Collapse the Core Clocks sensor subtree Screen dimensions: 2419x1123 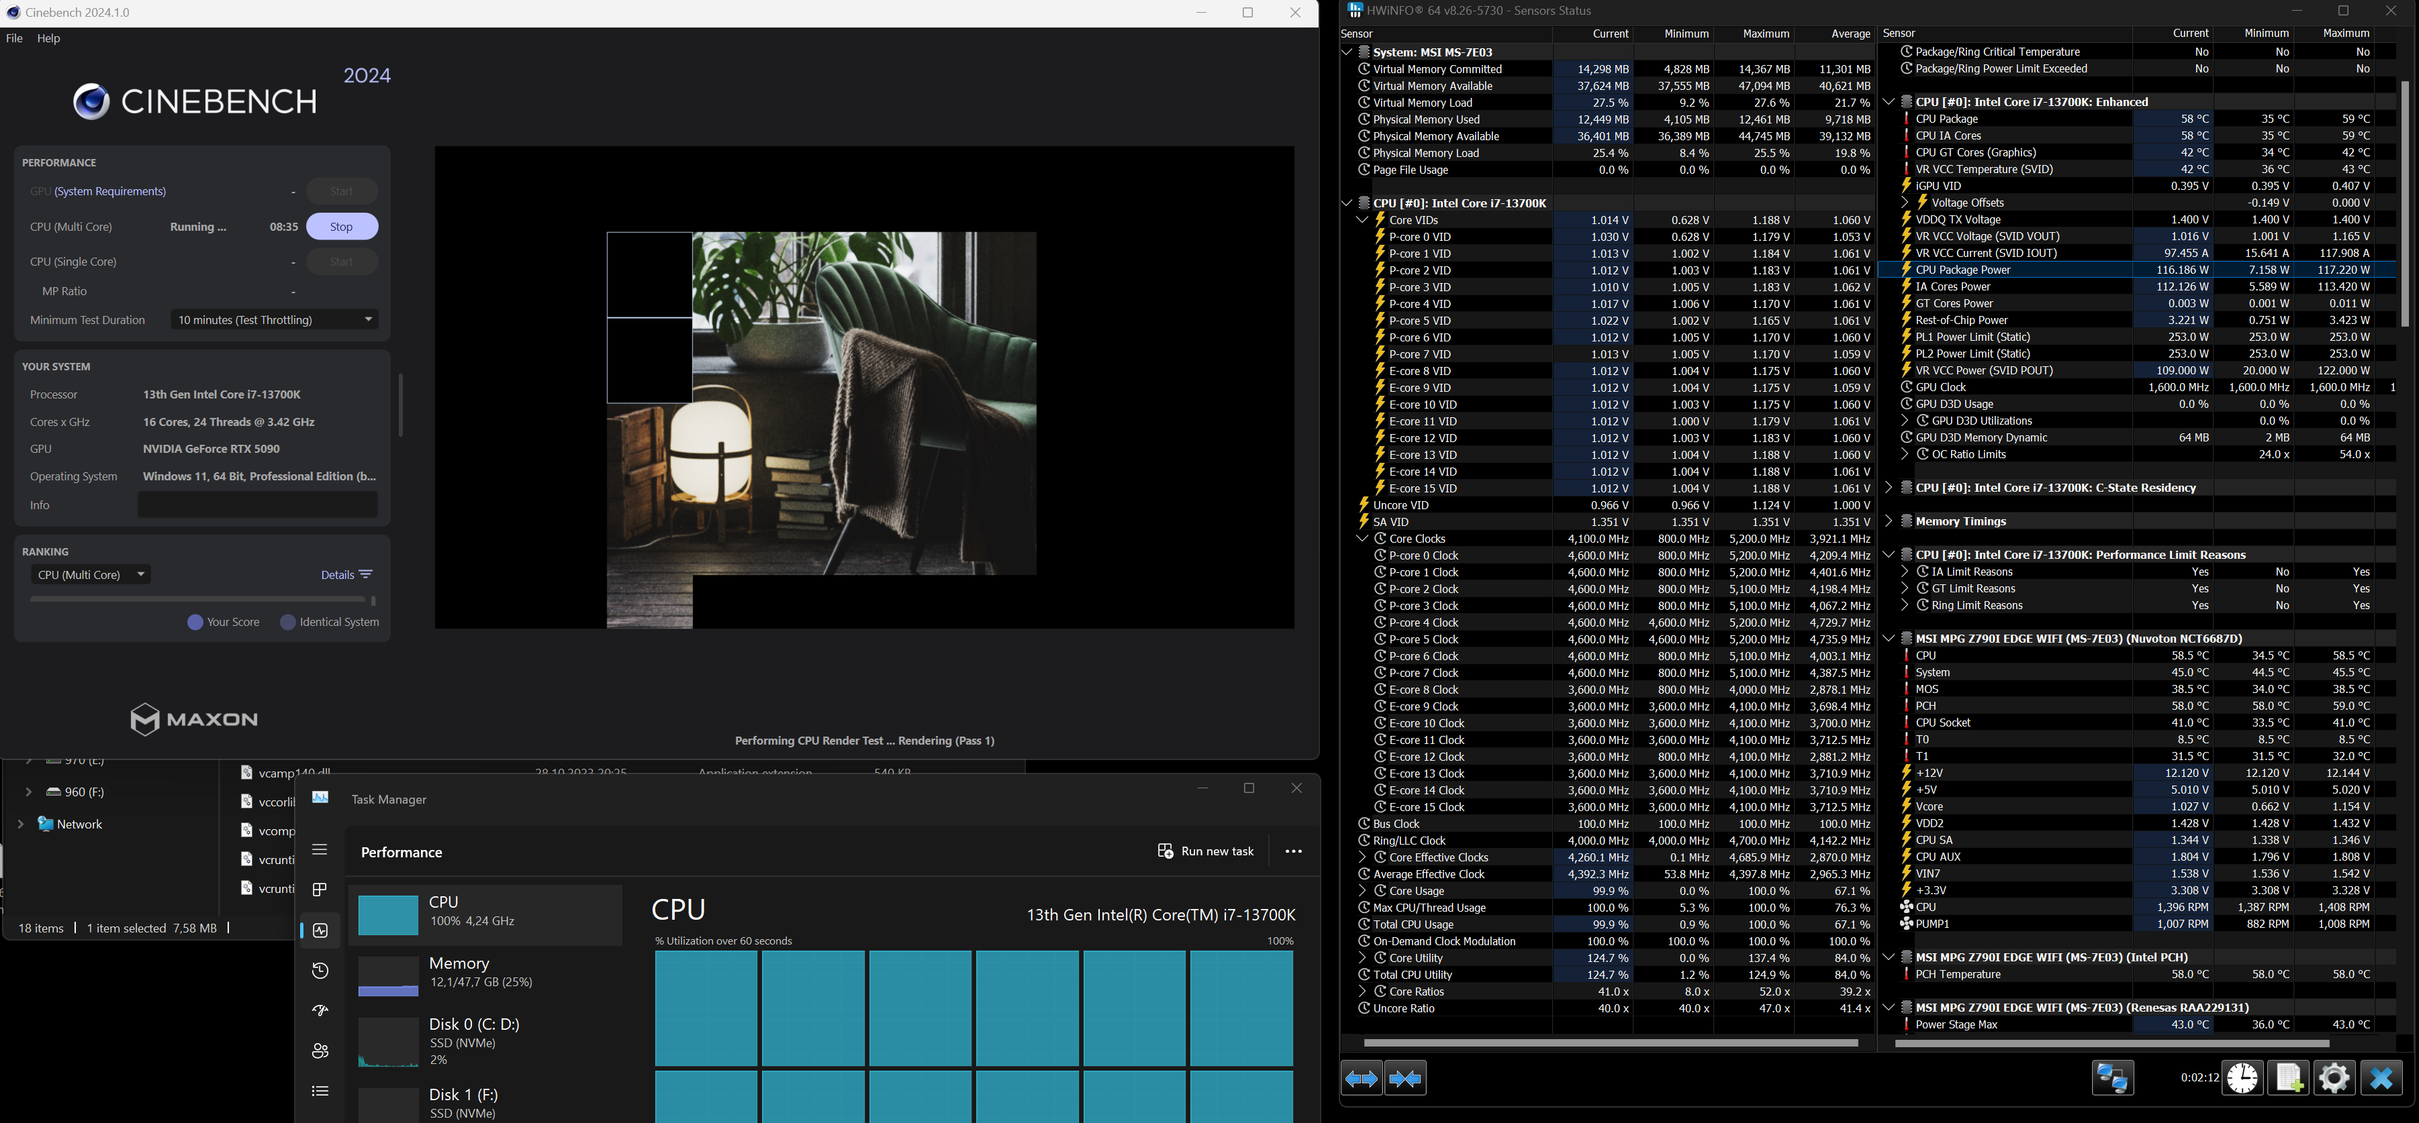click(x=1362, y=539)
